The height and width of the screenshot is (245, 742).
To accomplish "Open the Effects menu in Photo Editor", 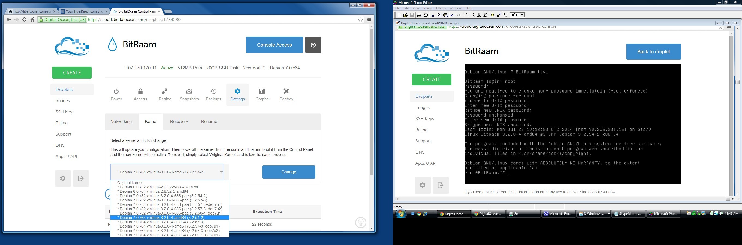I will 441,8.
